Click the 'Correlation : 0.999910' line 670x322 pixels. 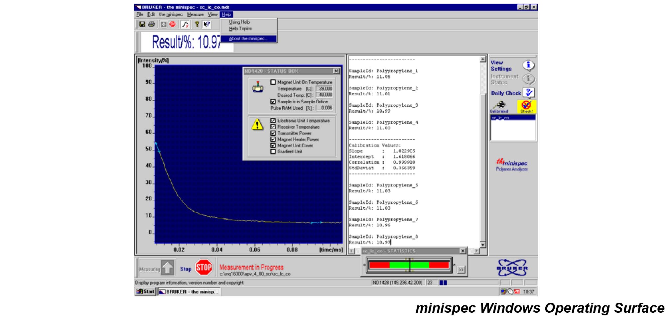[382, 162]
